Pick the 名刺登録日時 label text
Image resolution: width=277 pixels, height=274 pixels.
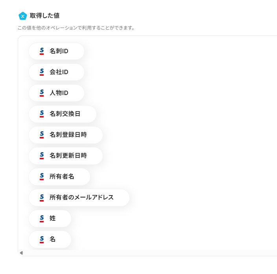68,135
